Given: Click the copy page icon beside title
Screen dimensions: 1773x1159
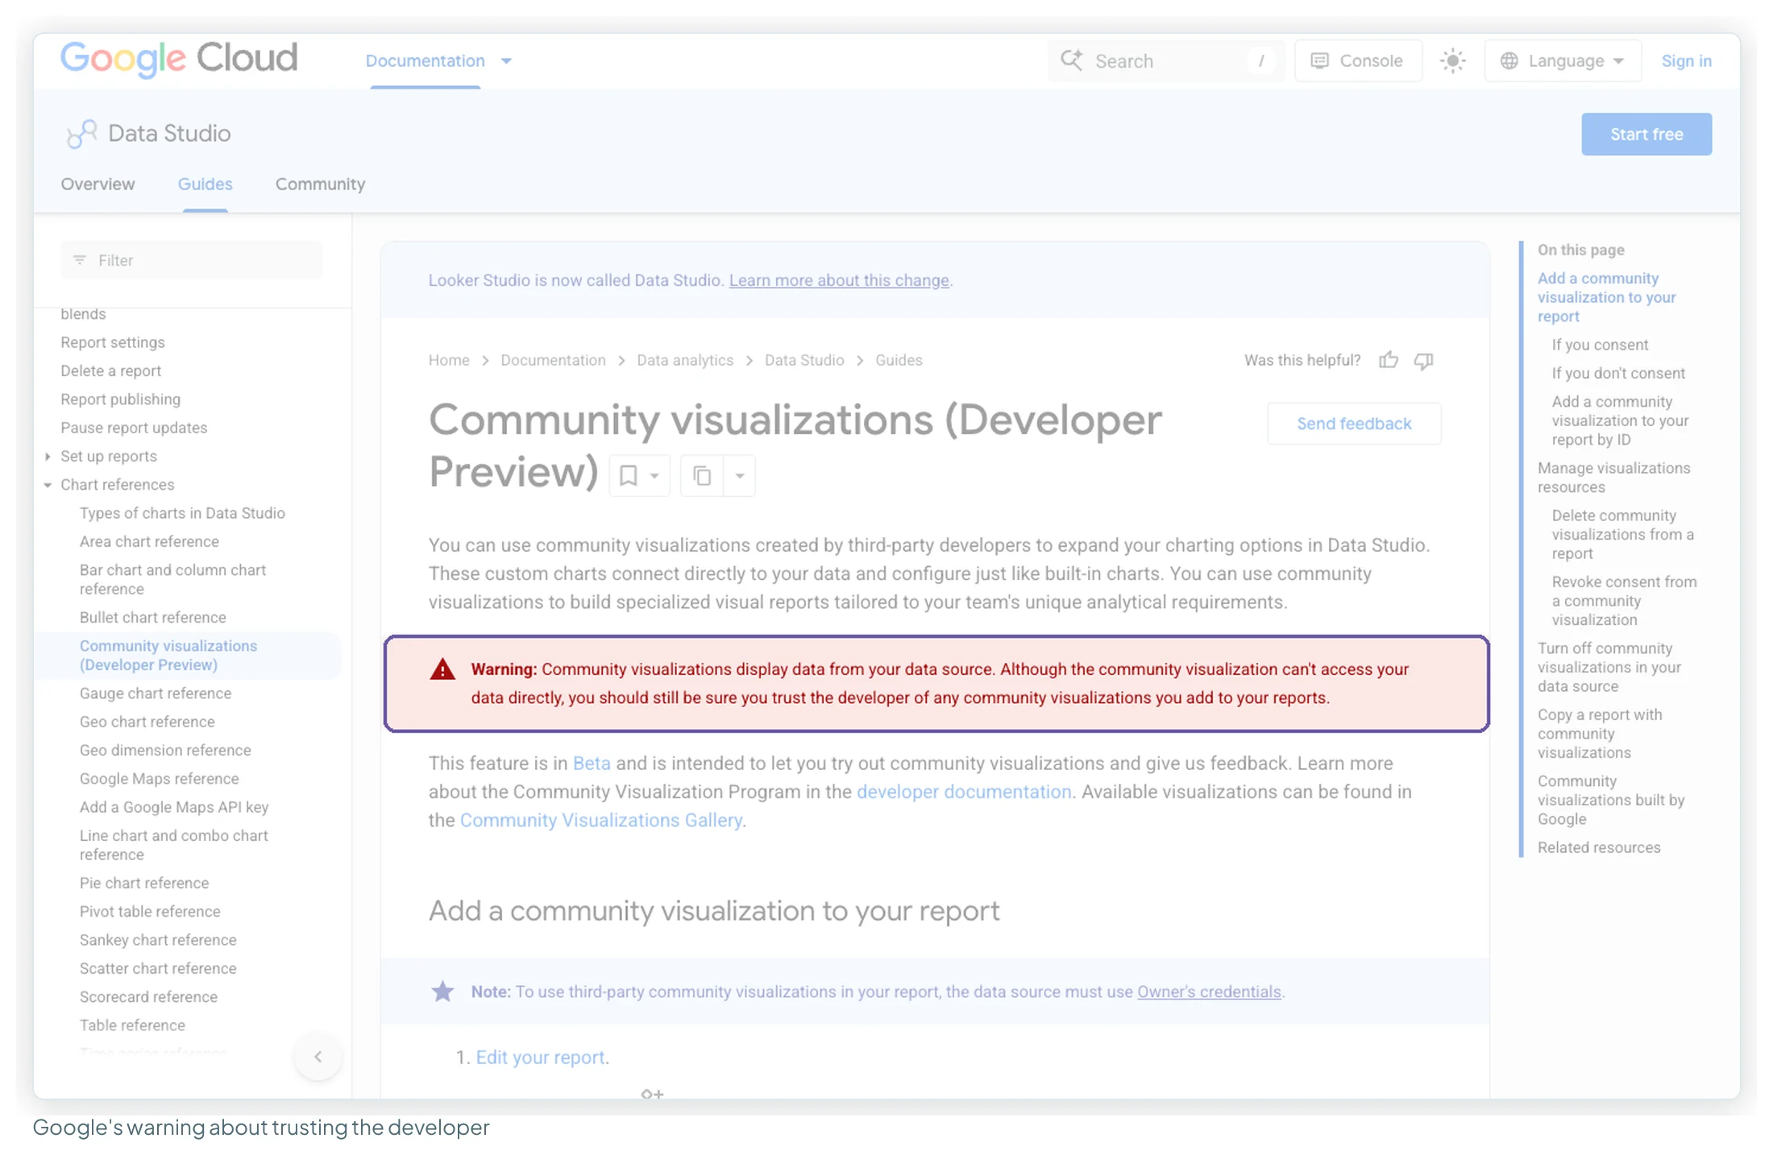Looking at the screenshot, I should tap(702, 476).
